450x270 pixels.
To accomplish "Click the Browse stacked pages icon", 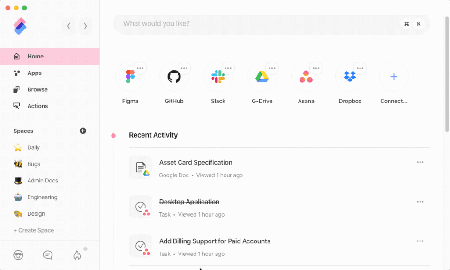I will (x=17, y=89).
